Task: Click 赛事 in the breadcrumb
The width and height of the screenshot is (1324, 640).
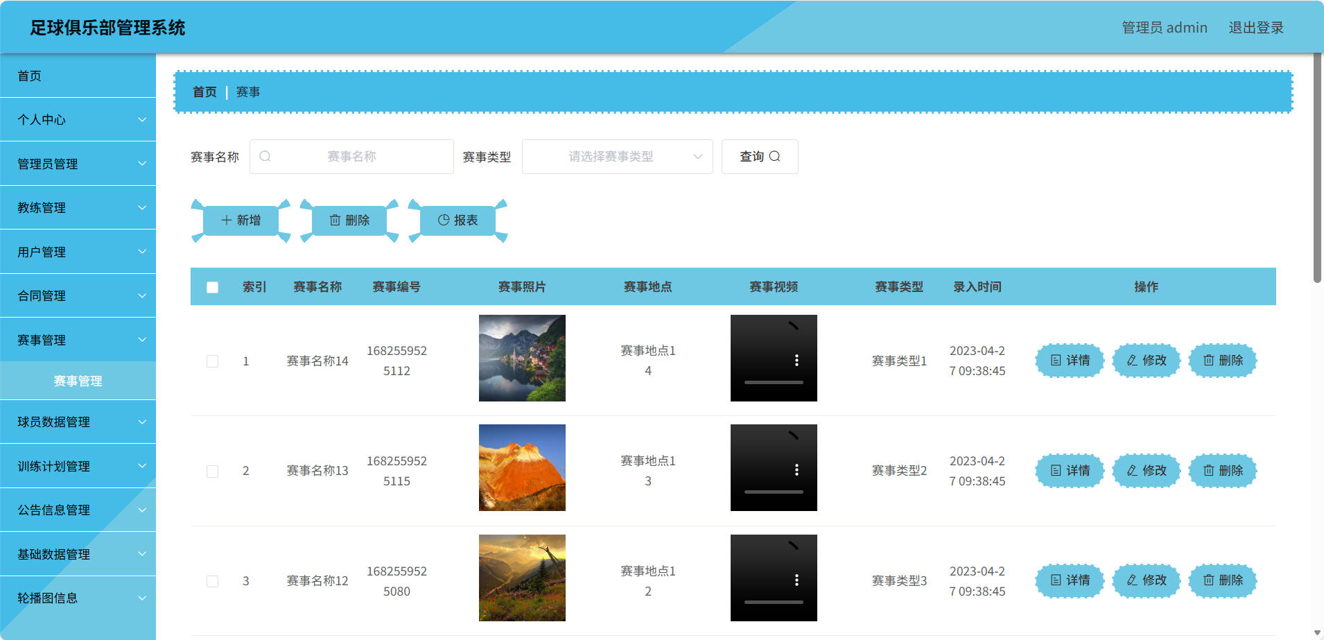Action: click(x=248, y=92)
